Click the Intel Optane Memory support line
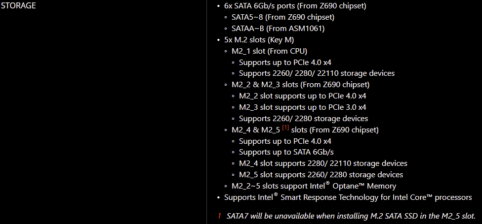 314,186
